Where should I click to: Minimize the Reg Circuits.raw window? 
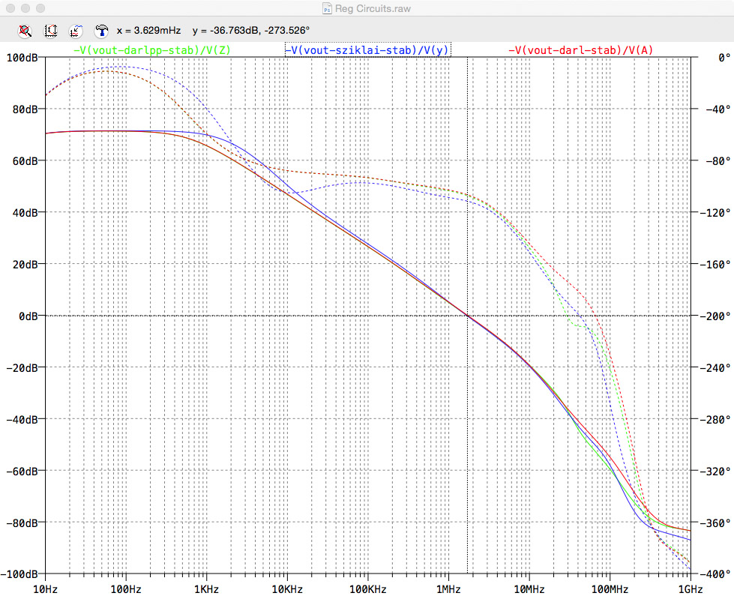[25, 8]
